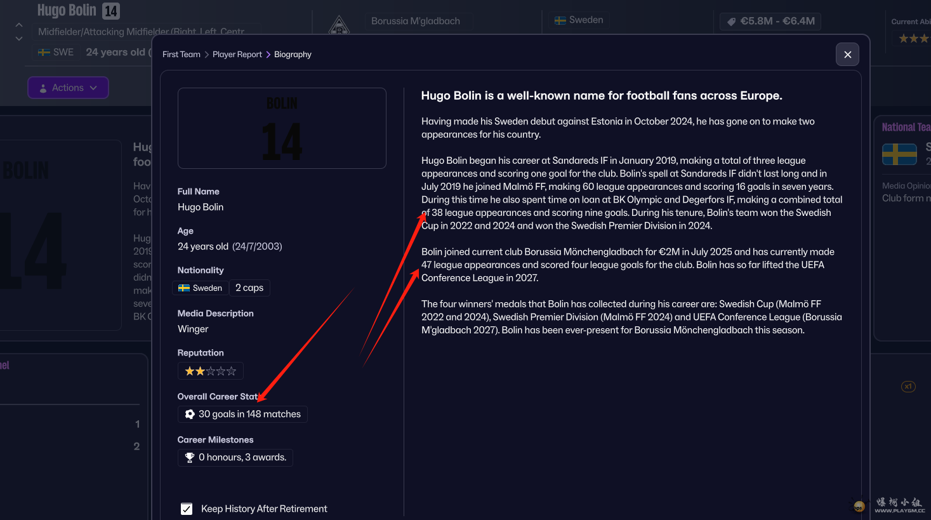
Task: Click the National Team panel title
Action: (x=906, y=127)
